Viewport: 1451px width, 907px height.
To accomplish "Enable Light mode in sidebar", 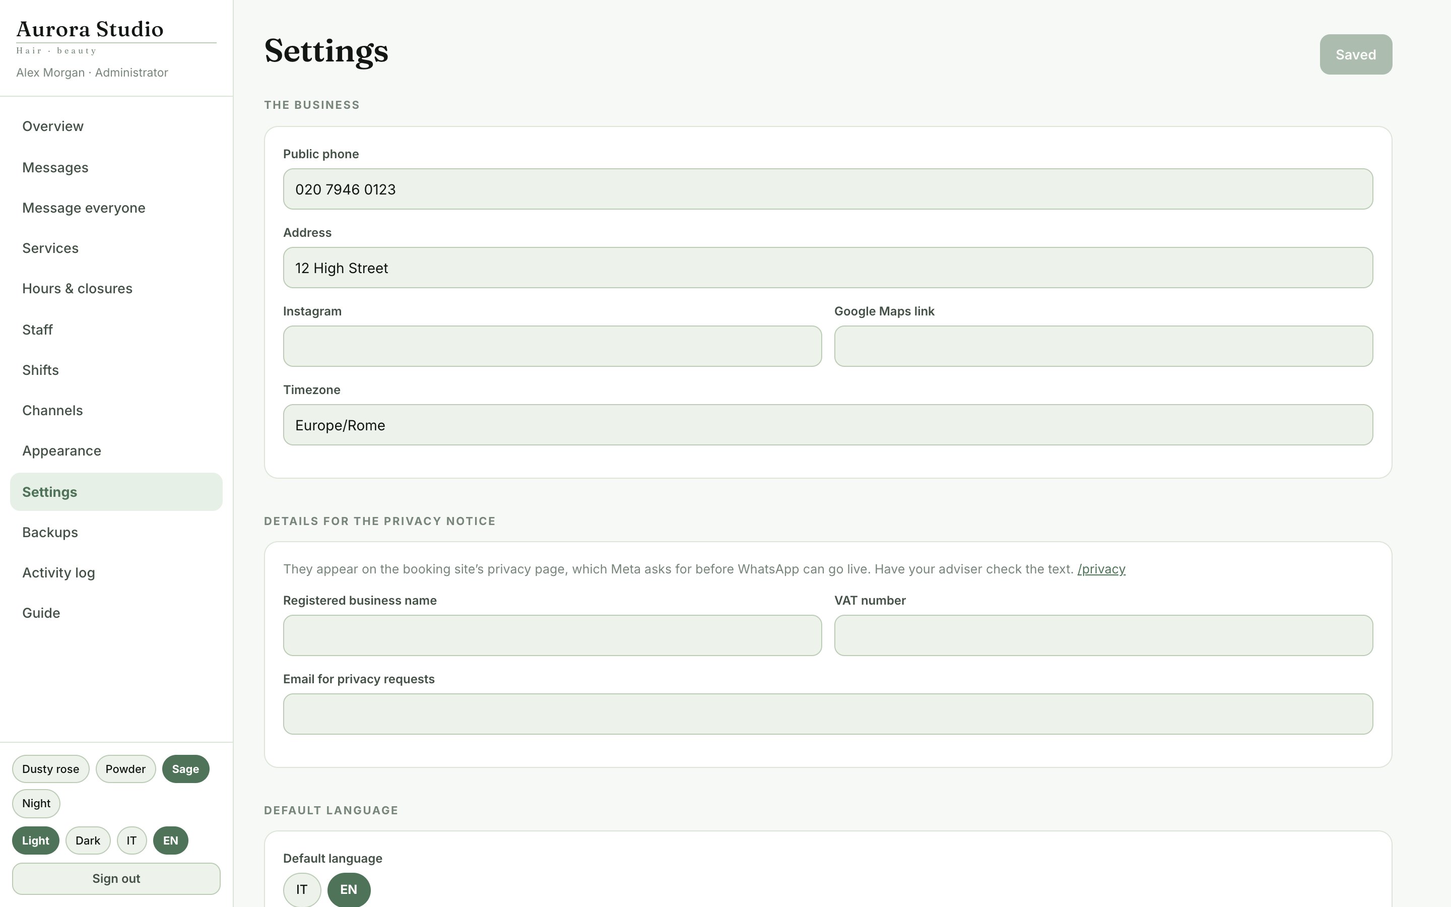I will (x=35, y=841).
